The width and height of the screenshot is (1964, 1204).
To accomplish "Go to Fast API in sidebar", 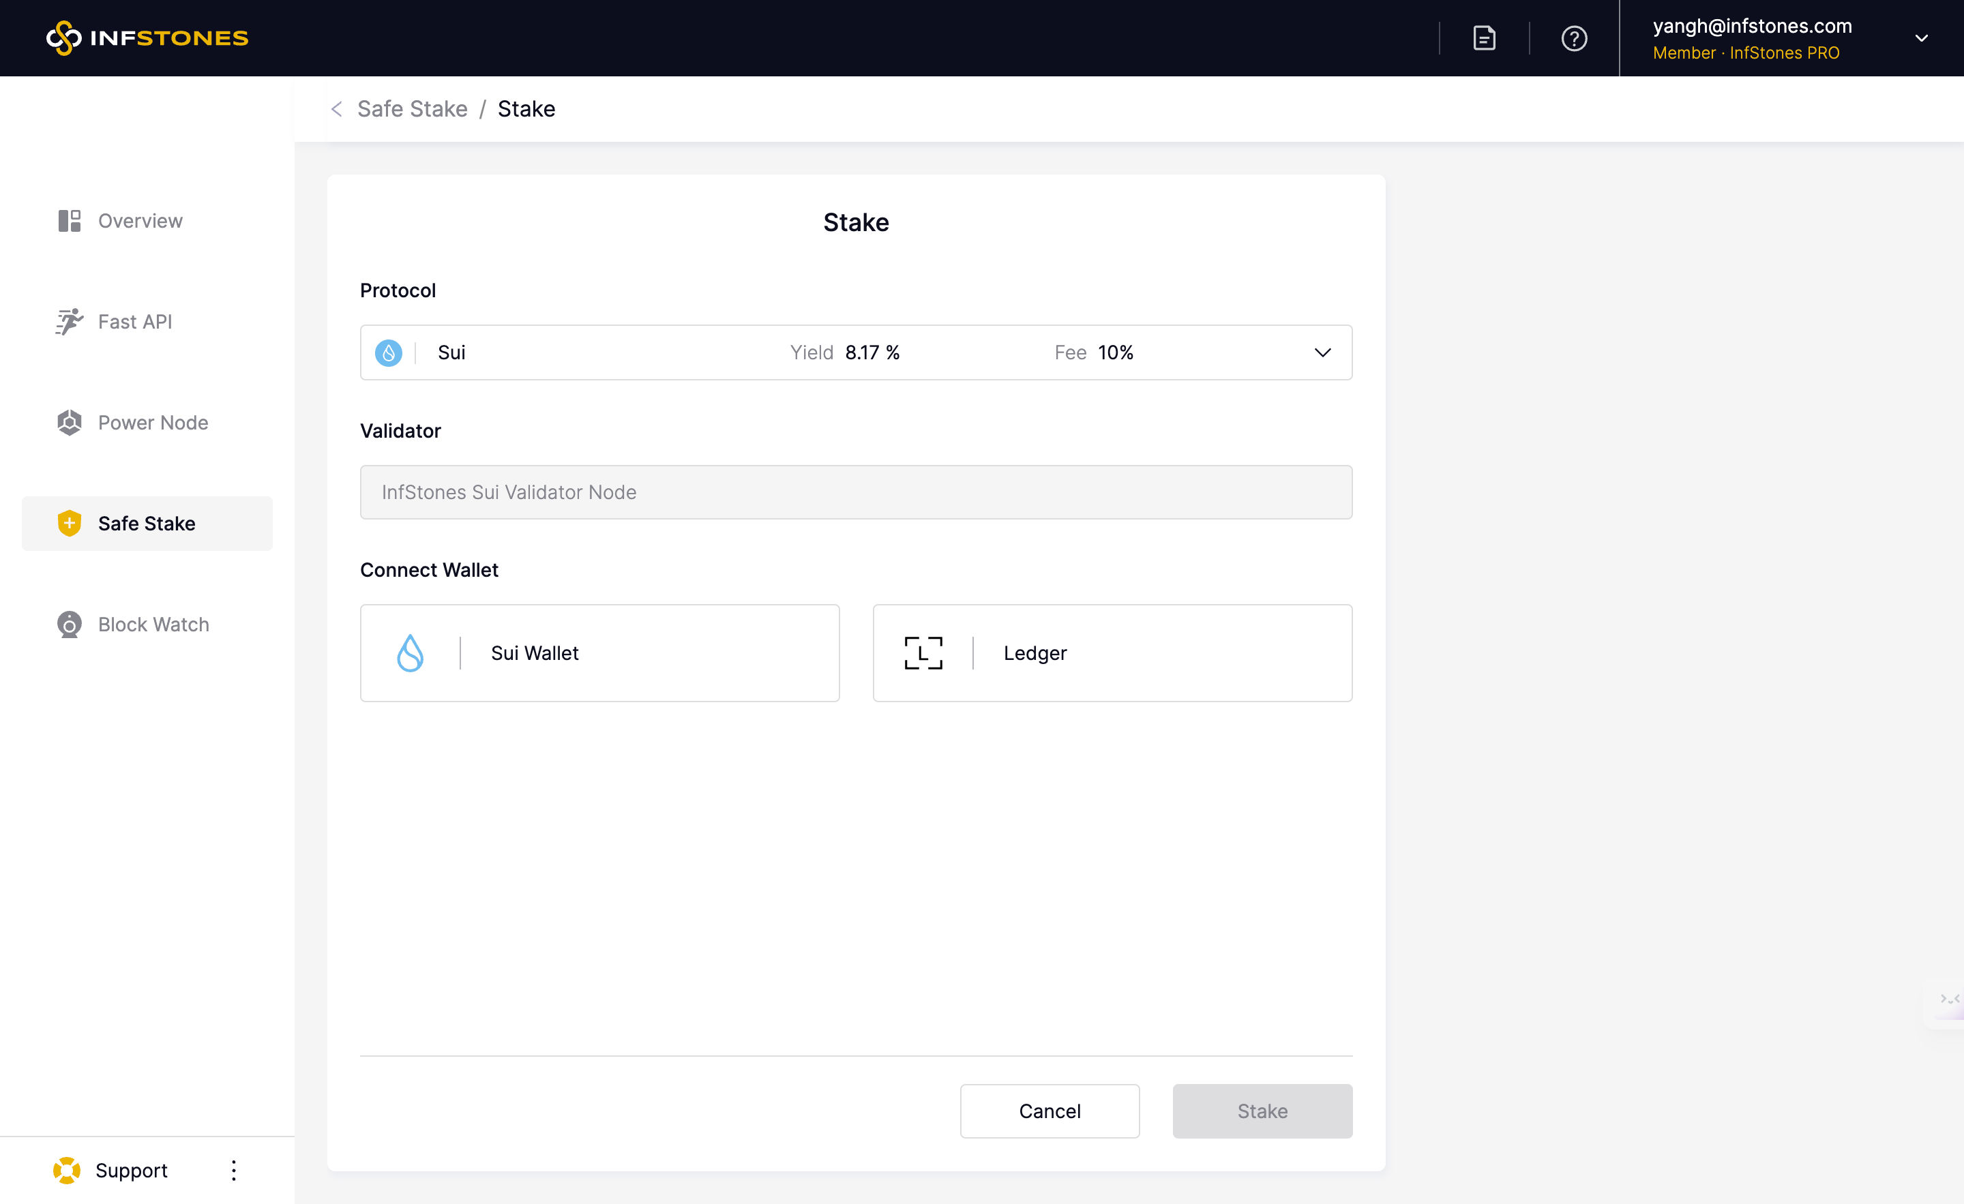I will [x=135, y=322].
